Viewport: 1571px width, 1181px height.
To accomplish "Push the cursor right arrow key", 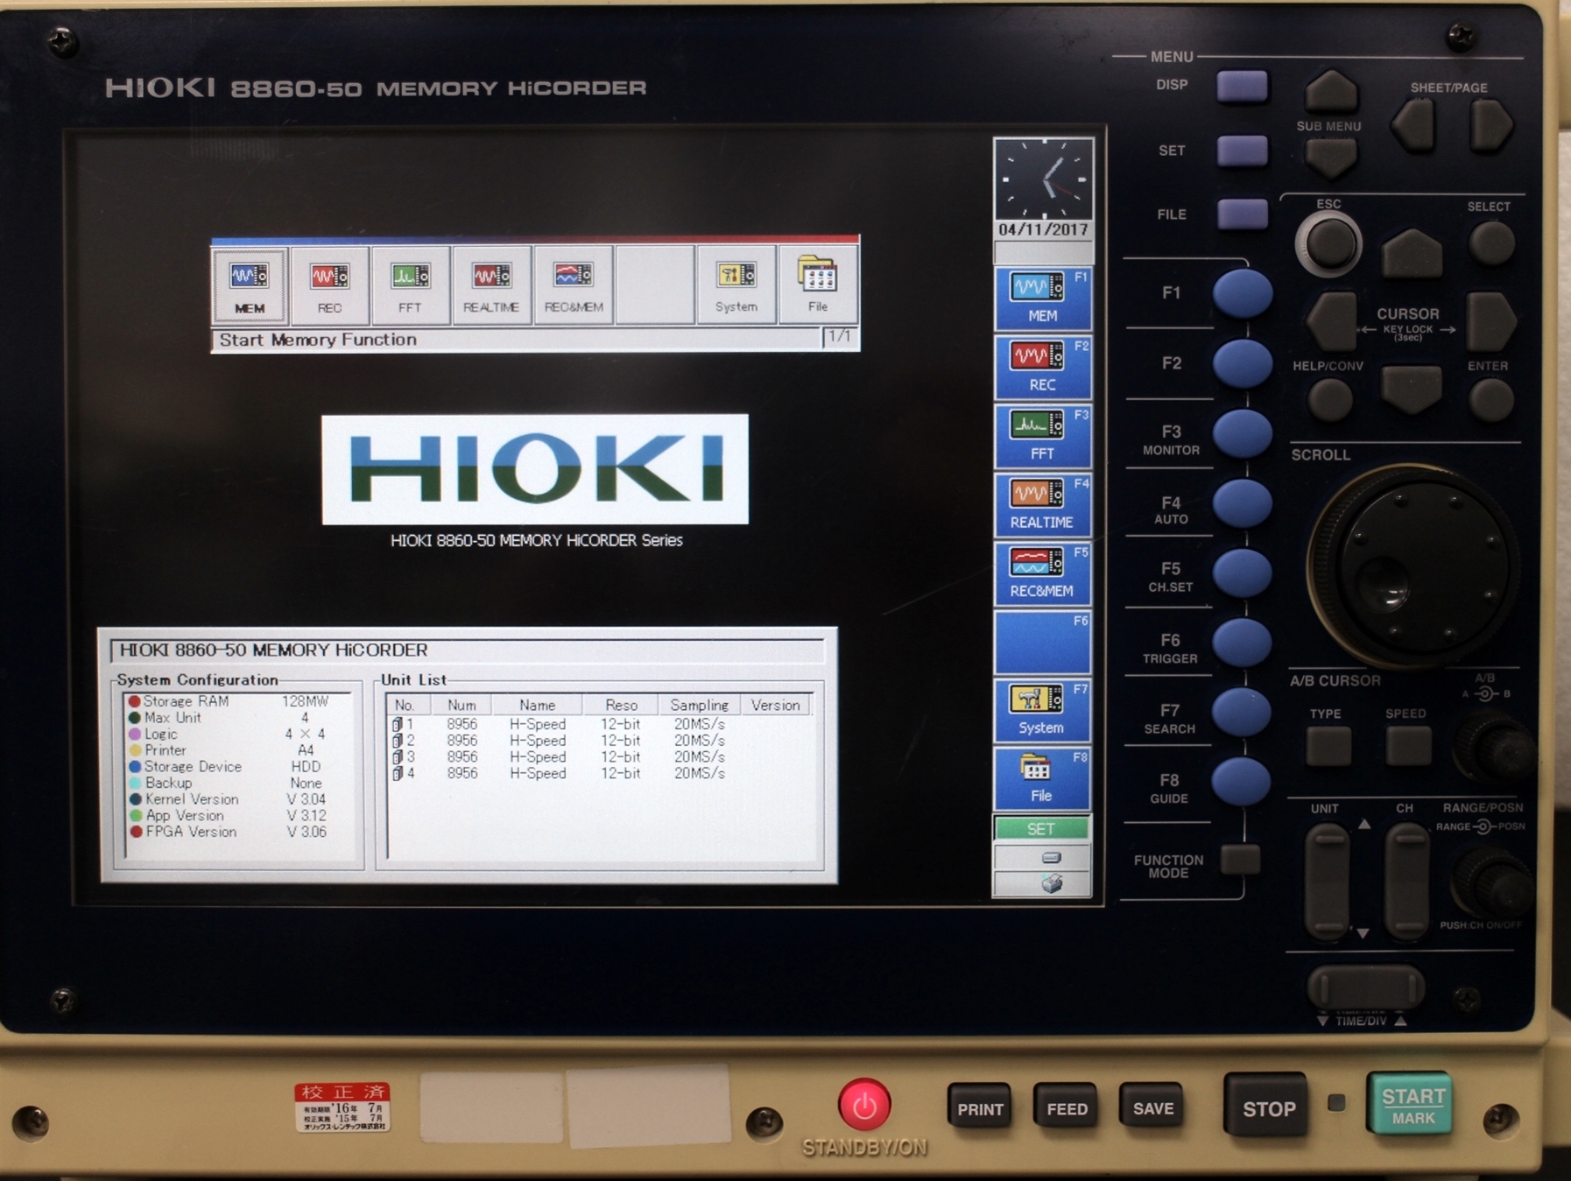I will [1490, 321].
